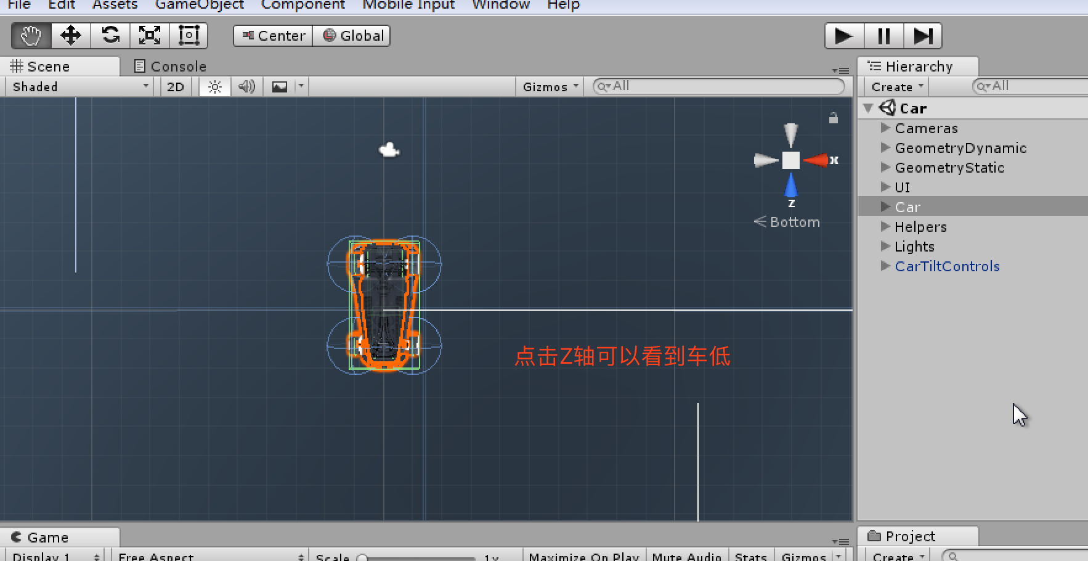The width and height of the screenshot is (1088, 561).
Task: Open the GameObject menu
Action: 198,5
